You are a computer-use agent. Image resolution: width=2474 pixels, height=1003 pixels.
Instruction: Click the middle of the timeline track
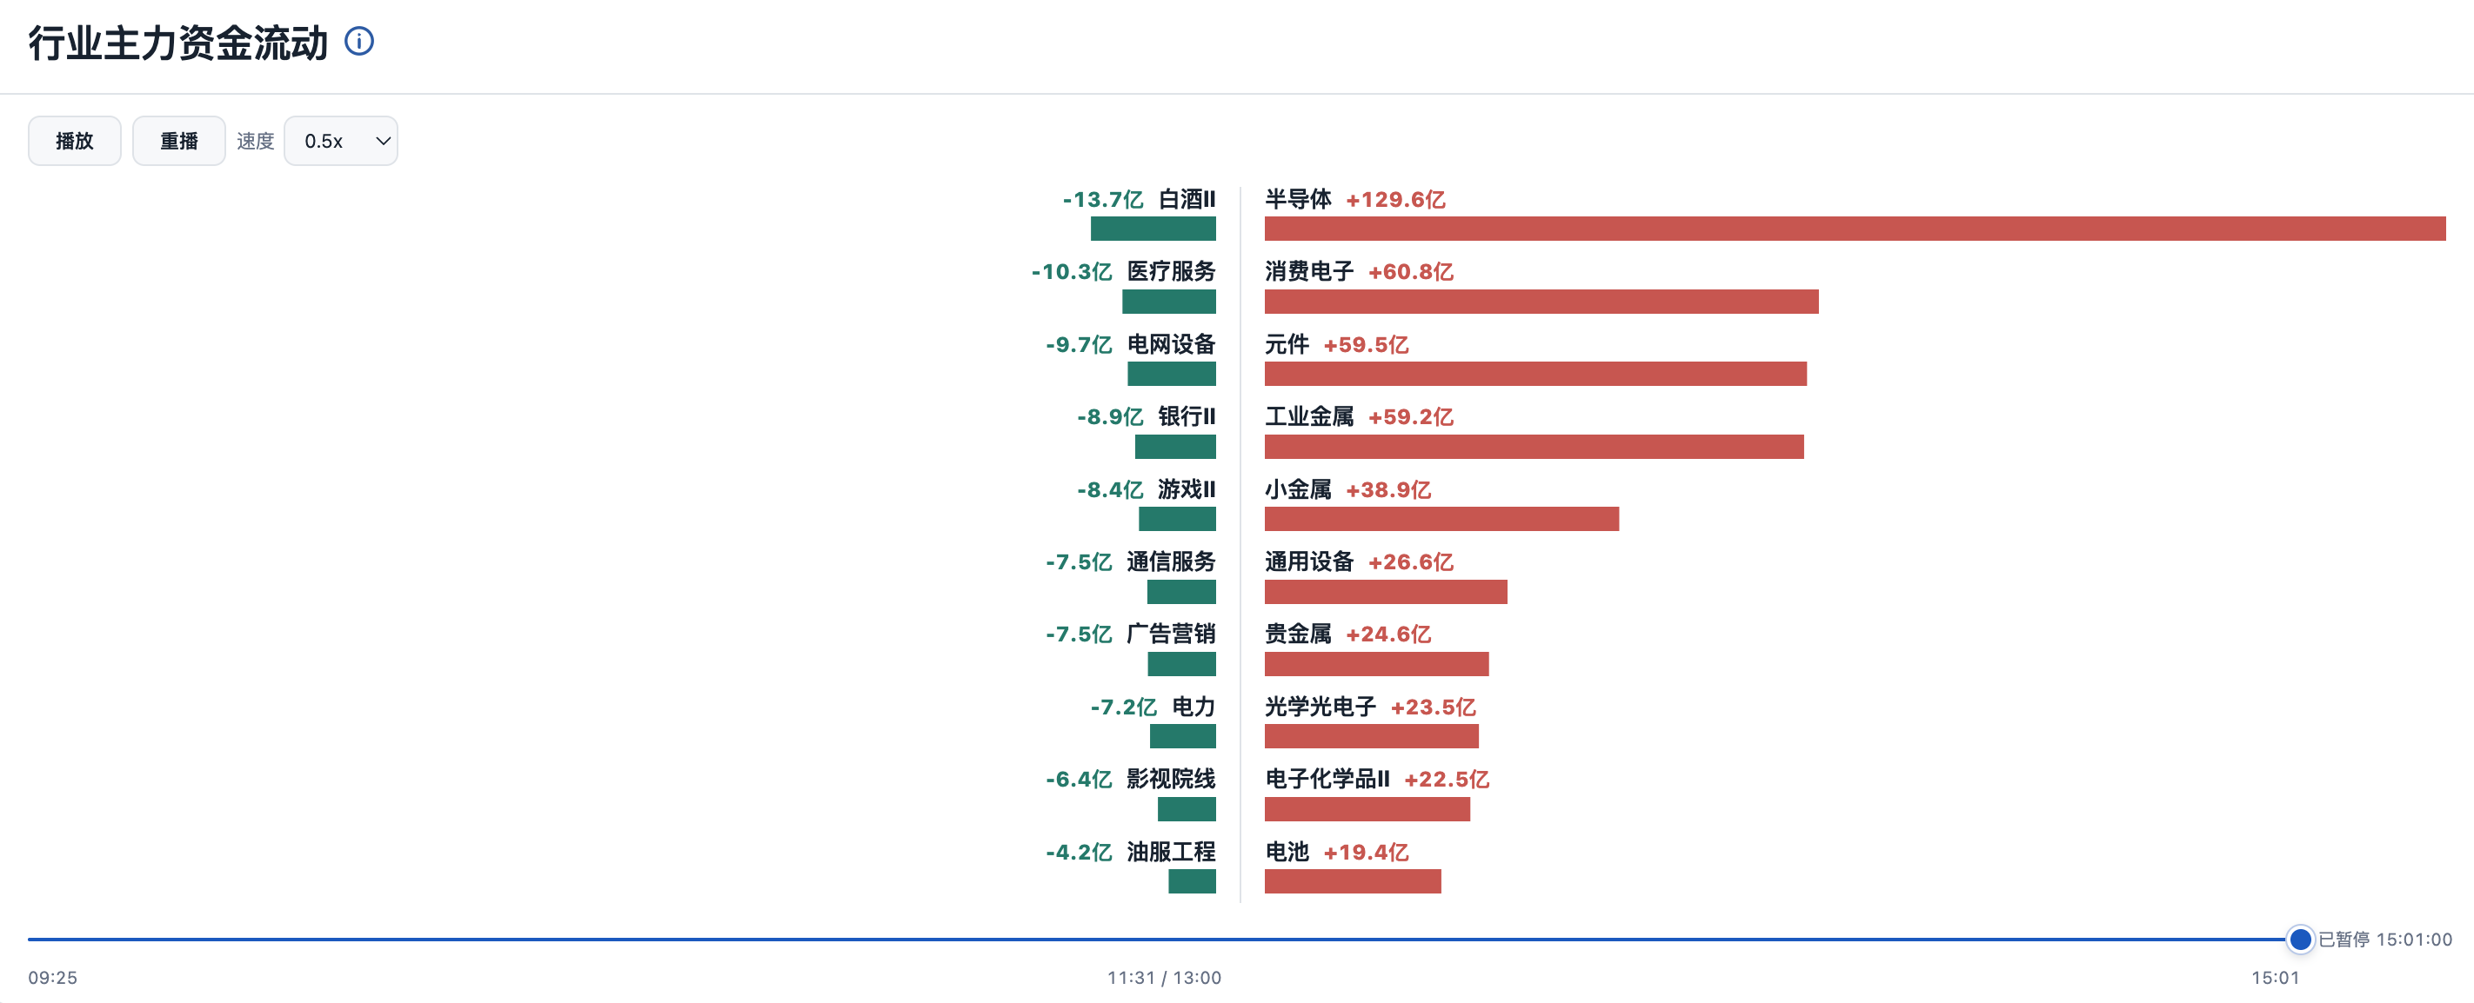coord(1164,939)
